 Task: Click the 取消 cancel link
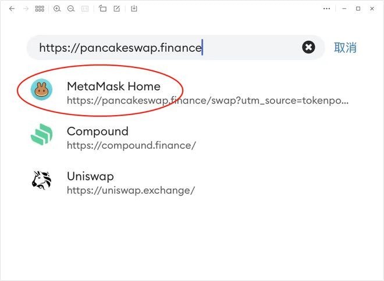point(345,48)
